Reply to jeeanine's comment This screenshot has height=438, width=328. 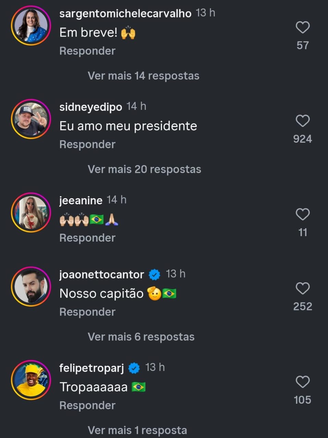[x=87, y=238]
